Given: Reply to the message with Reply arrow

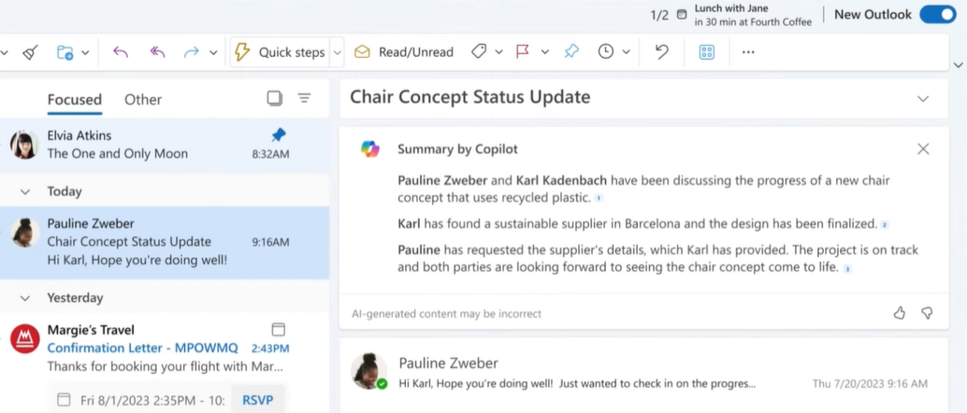Looking at the screenshot, I should pyautogui.click(x=120, y=52).
